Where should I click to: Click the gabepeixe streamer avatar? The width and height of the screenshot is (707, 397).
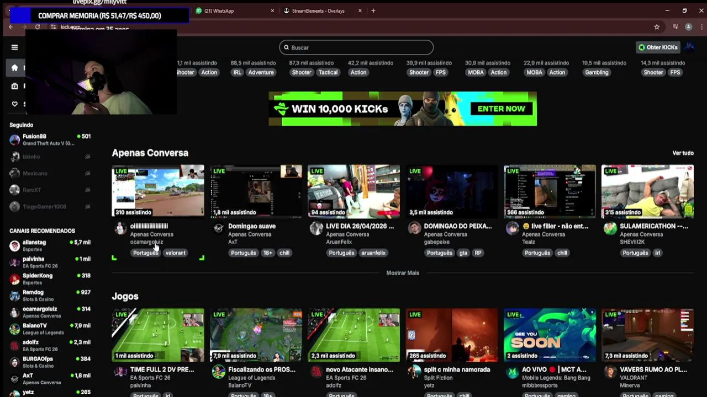414,228
